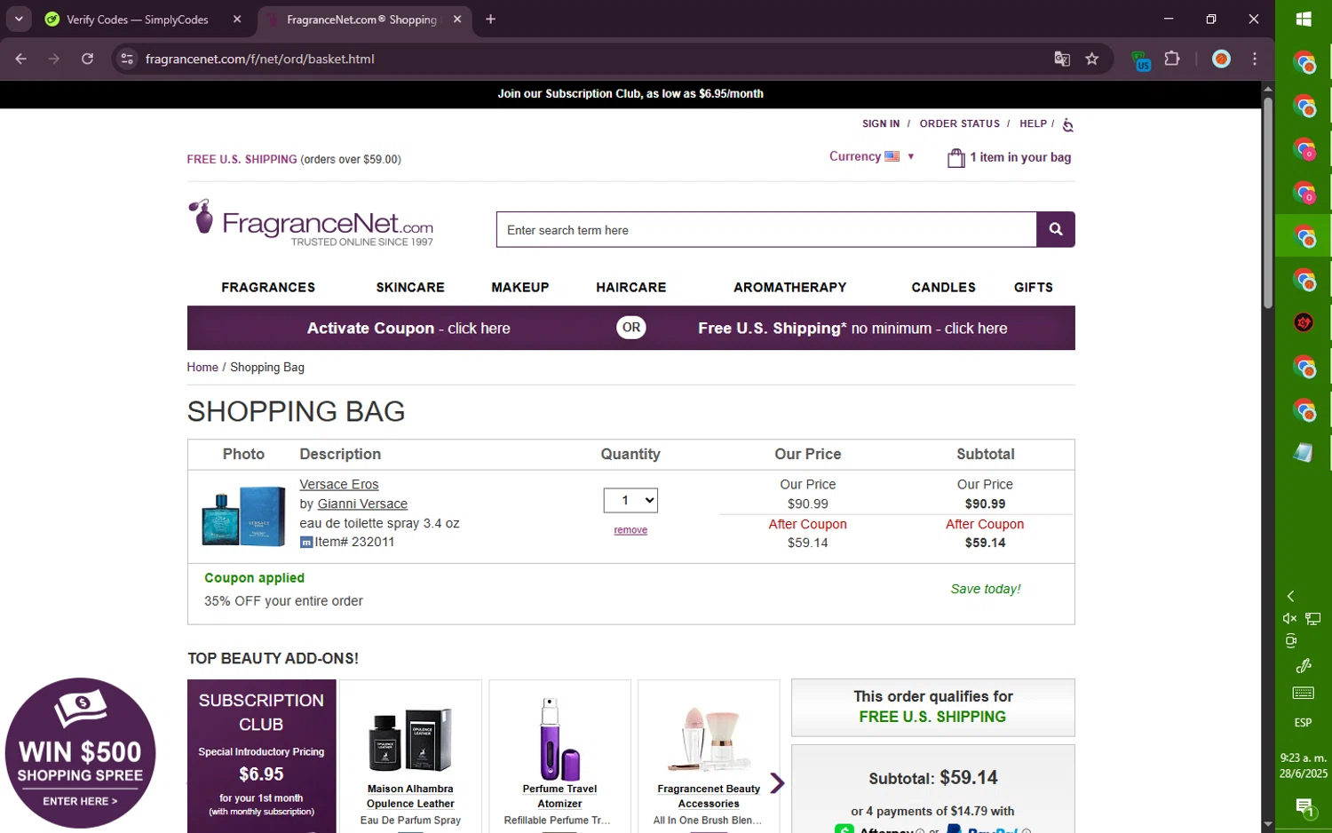The width and height of the screenshot is (1332, 833).
Task: Click the mobile-friendly icon beside Item# 232011
Action: pyautogui.click(x=306, y=542)
